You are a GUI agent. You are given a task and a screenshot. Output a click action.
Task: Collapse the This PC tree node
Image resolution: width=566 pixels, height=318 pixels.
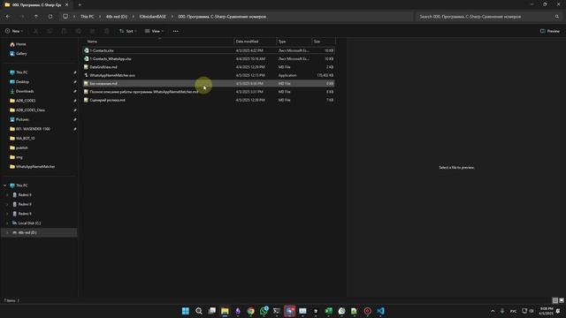coord(5,185)
